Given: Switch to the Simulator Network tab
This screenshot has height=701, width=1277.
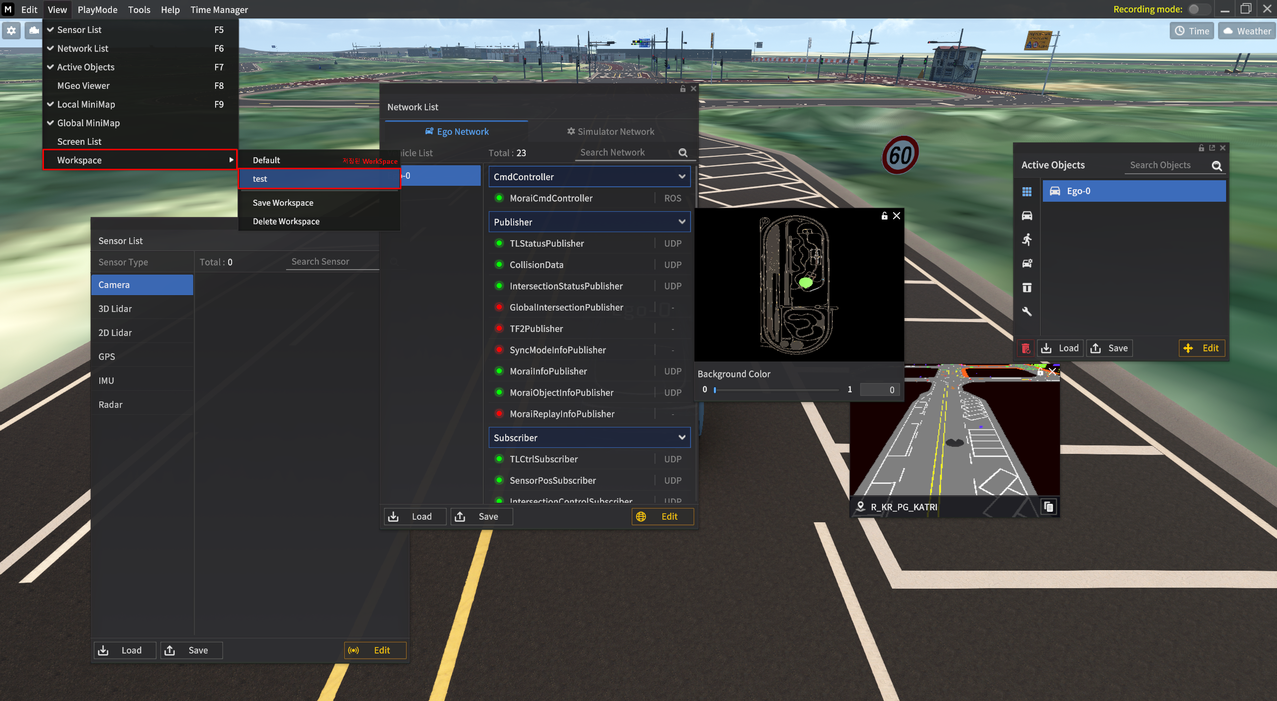Looking at the screenshot, I should (x=610, y=132).
